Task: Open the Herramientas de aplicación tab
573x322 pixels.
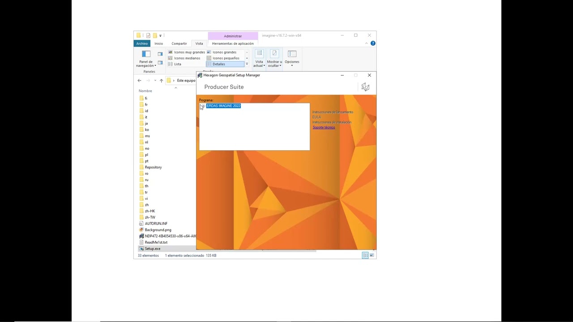Action: coord(233,43)
